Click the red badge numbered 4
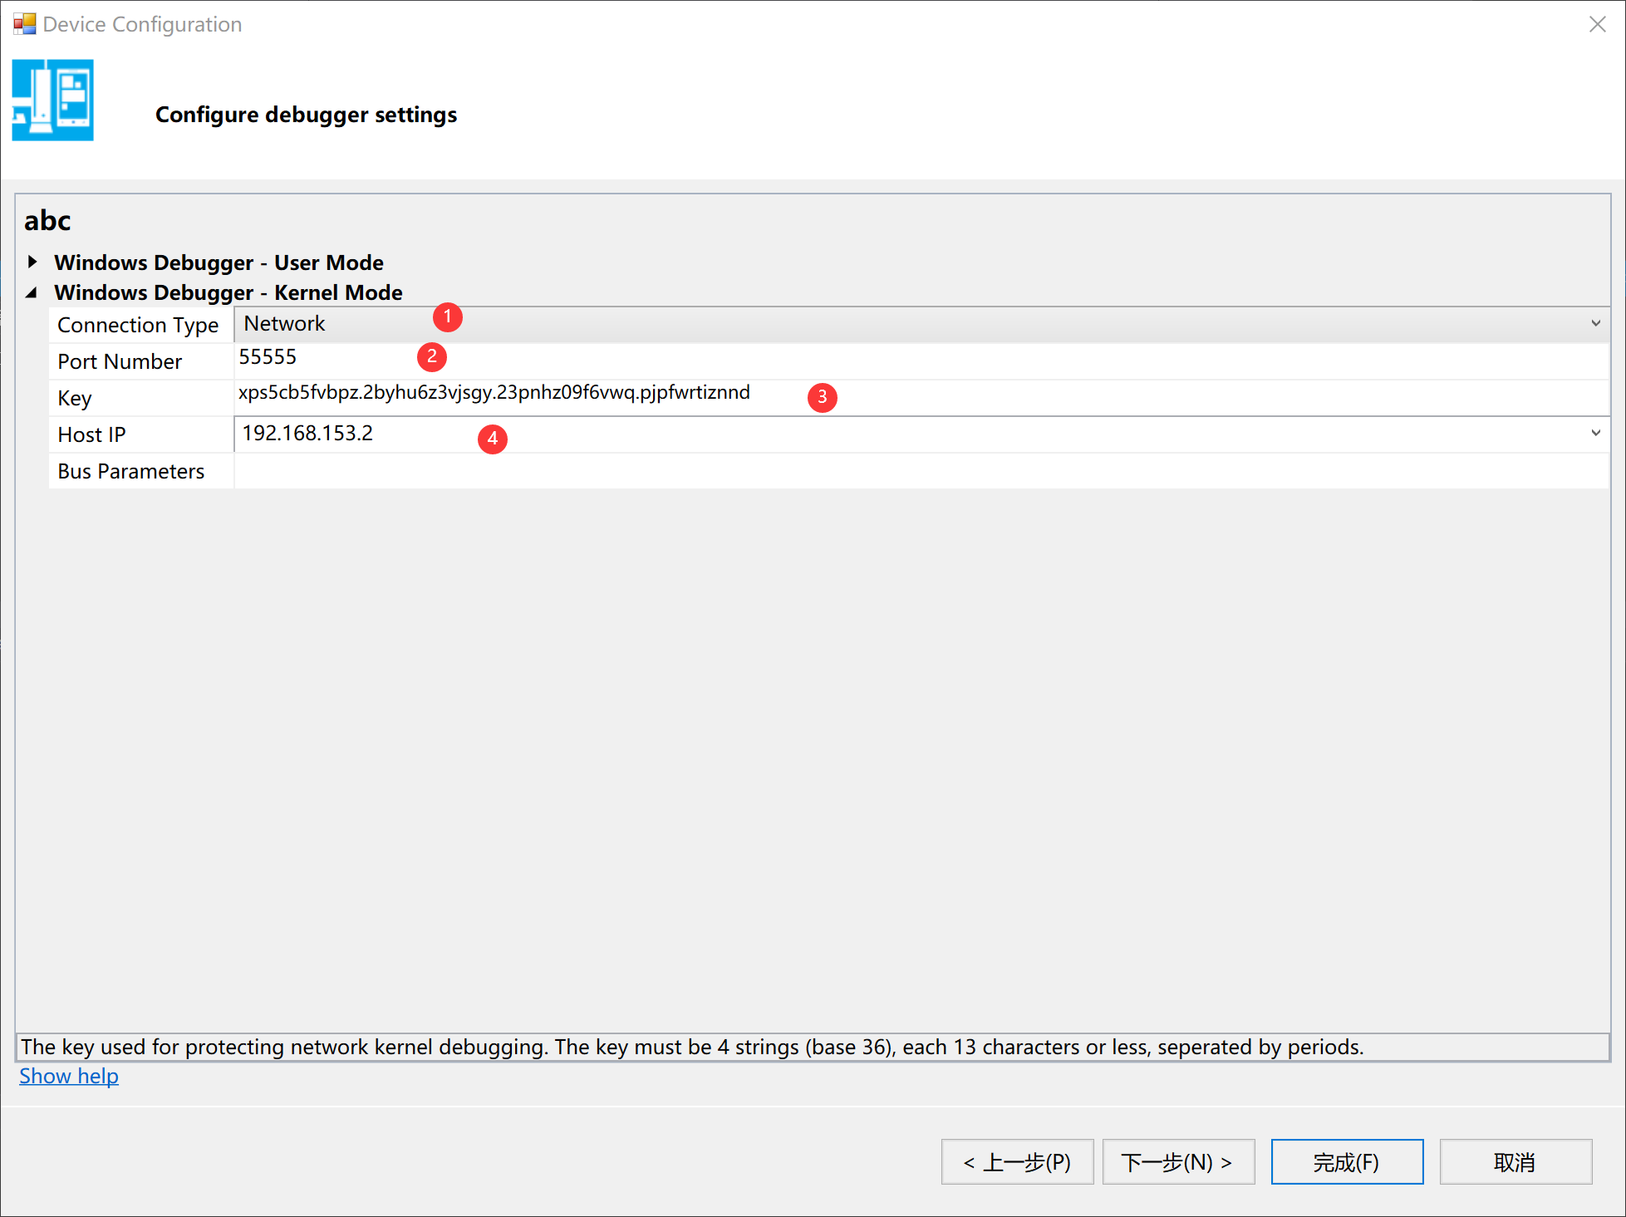Viewport: 1626px width, 1217px height. click(x=492, y=438)
